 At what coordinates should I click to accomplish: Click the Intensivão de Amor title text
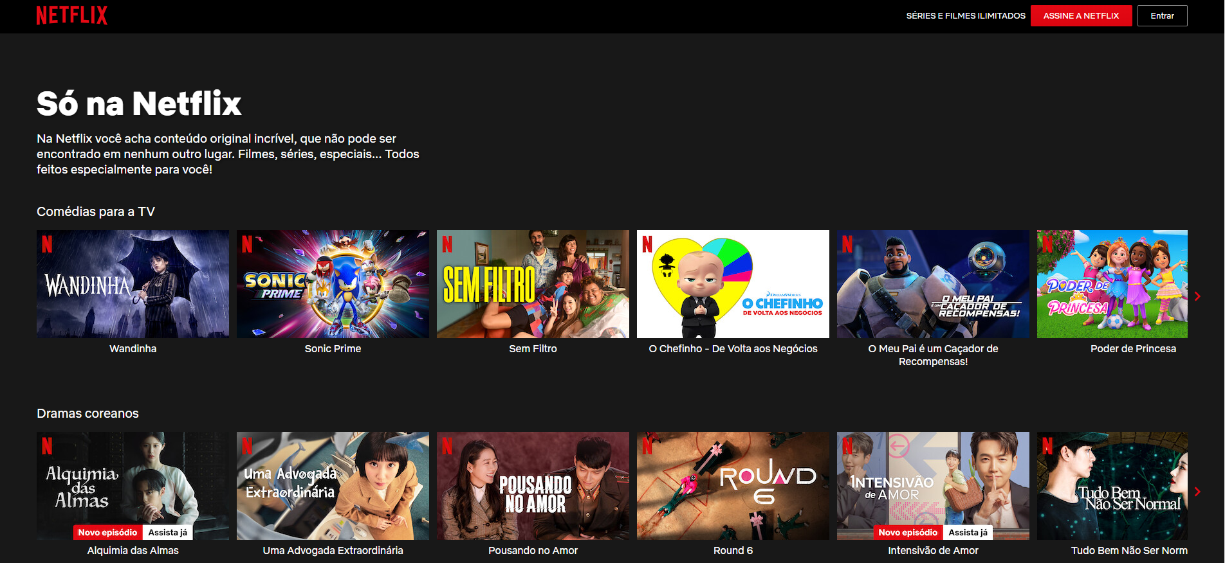[933, 550]
